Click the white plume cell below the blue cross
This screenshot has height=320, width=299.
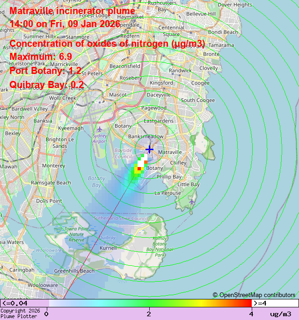[x=142, y=158]
